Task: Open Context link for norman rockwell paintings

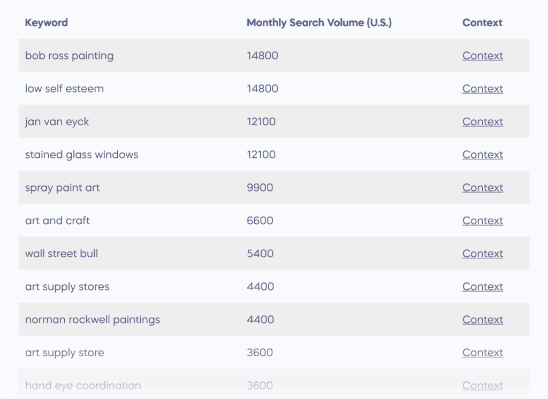Action: pyautogui.click(x=482, y=320)
